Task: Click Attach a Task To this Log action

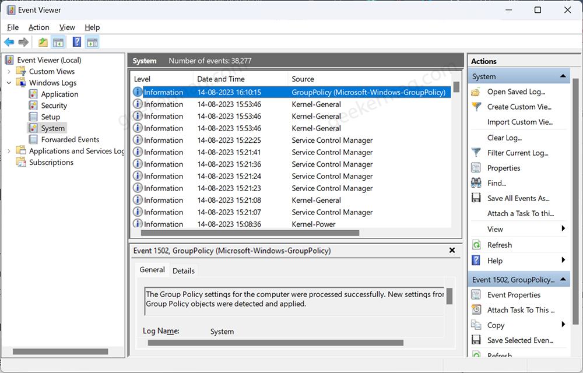Action: tap(521, 214)
